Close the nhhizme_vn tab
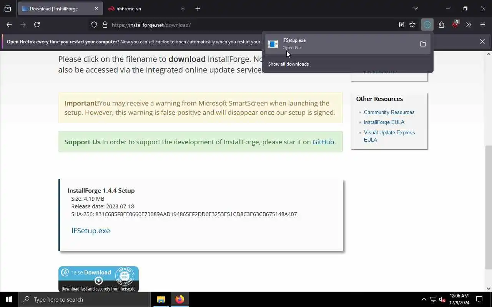492x307 pixels. (x=183, y=8)
